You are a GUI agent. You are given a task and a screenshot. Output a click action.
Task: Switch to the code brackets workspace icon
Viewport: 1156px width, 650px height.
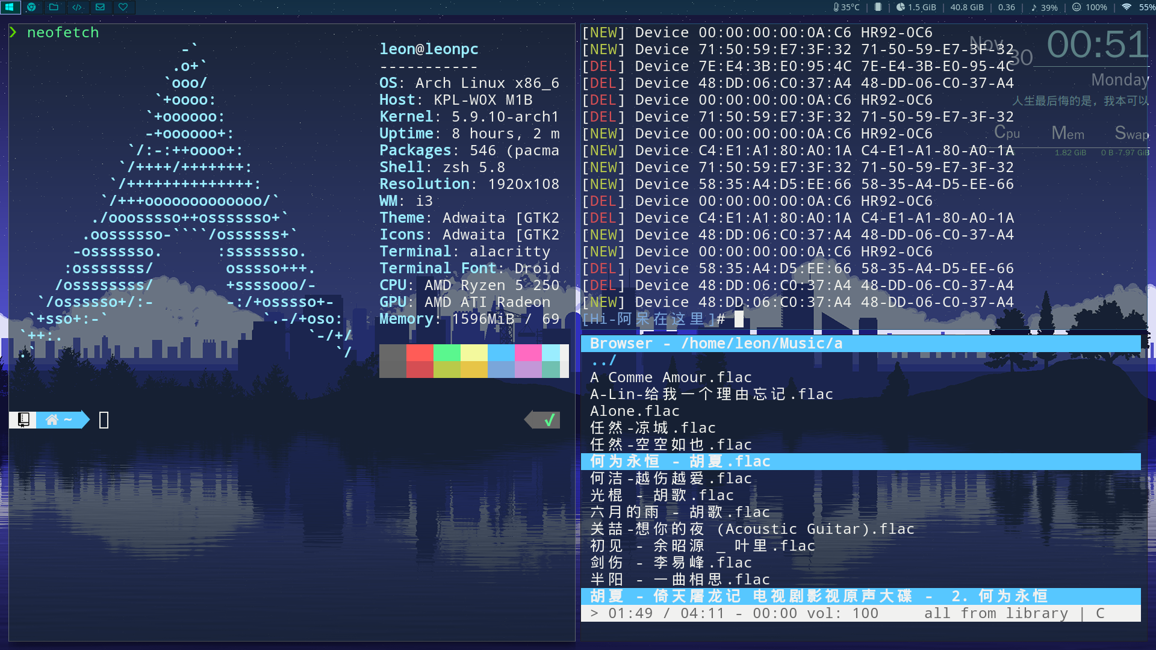click(77, 7)
